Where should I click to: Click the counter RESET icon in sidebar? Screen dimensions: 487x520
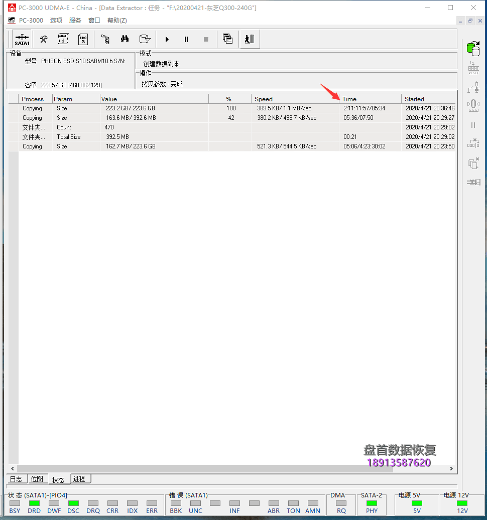473,68
